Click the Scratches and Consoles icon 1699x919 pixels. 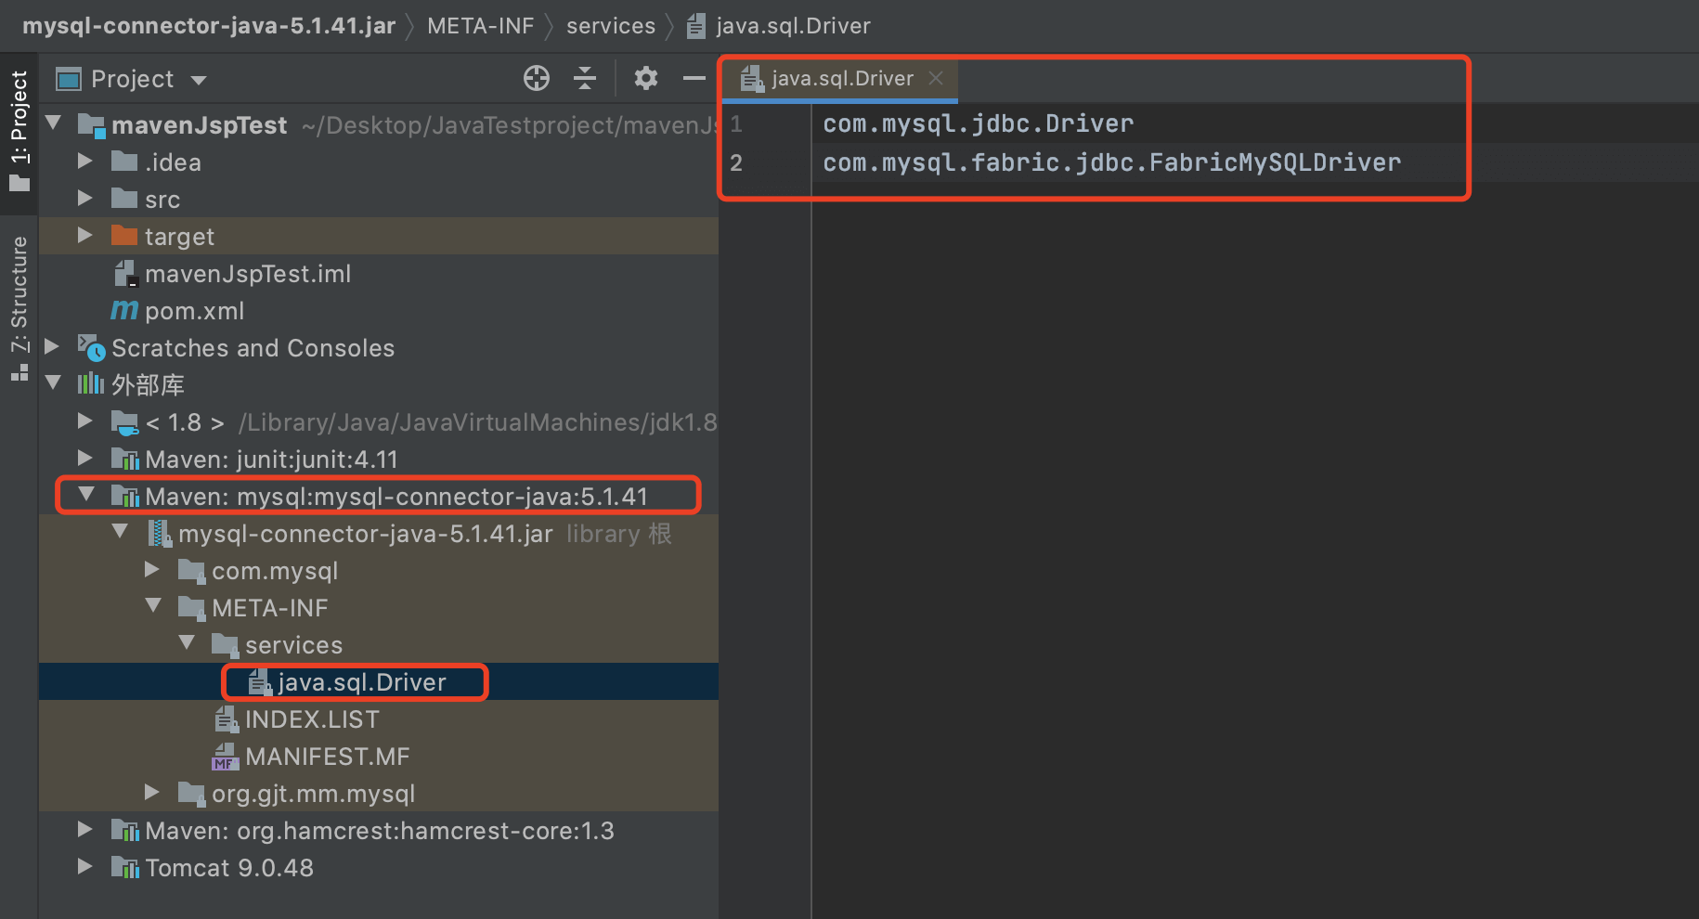coord(91,347)
